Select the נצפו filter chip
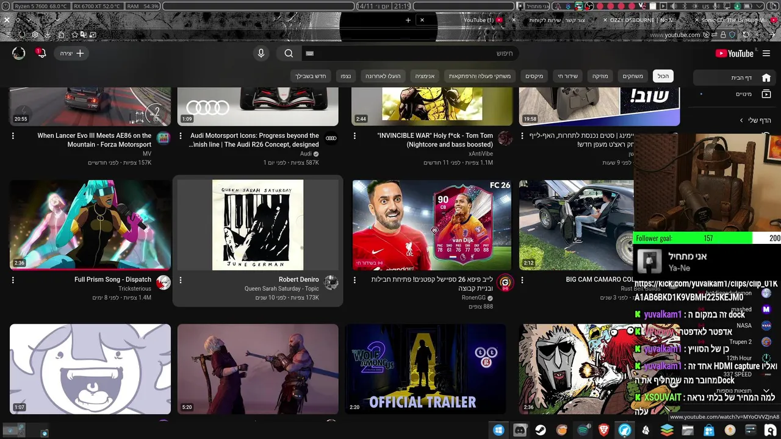The image size is (781, 439). pyautogui.click(x=345, y=76)
